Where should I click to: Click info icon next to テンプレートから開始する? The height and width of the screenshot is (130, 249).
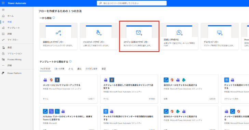tap(70, 61)
